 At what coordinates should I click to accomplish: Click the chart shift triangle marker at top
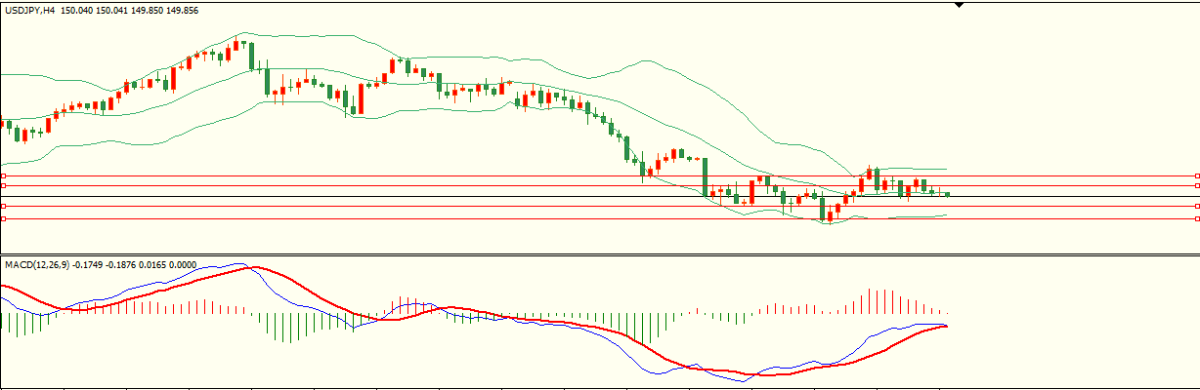(959, 5)
